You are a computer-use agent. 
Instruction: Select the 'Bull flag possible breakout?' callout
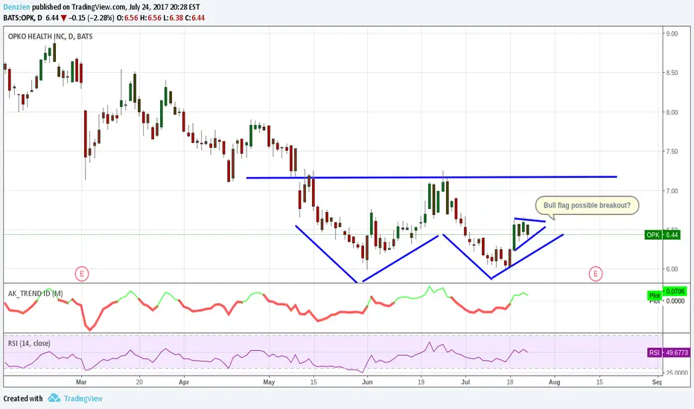coord(587,205)
